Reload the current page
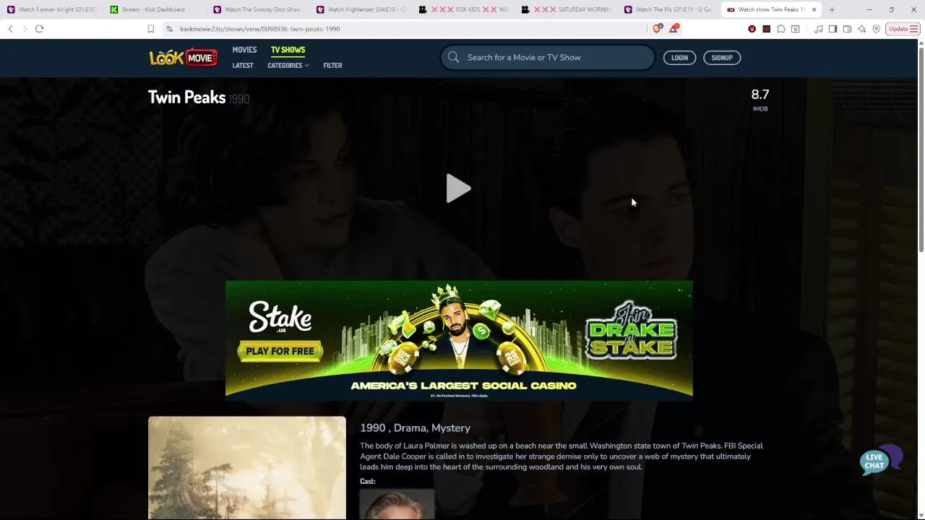This screenshot has height=520, width=925. (39, 29)
